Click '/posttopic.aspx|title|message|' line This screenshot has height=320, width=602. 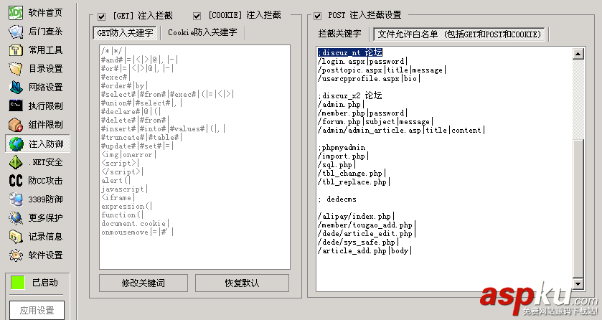click(x=382, y=70)
